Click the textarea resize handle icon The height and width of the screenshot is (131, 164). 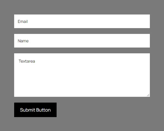[148, 95]
